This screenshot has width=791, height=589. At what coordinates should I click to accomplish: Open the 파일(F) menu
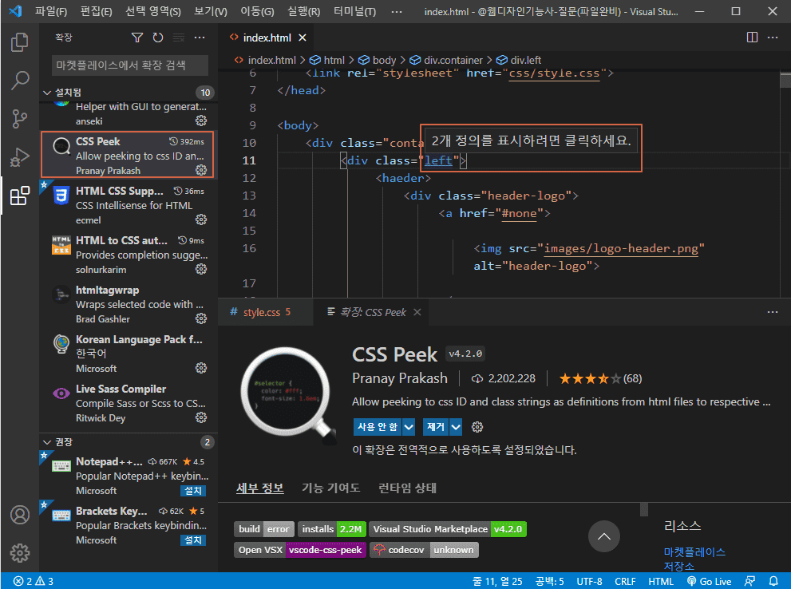(51, 11)
